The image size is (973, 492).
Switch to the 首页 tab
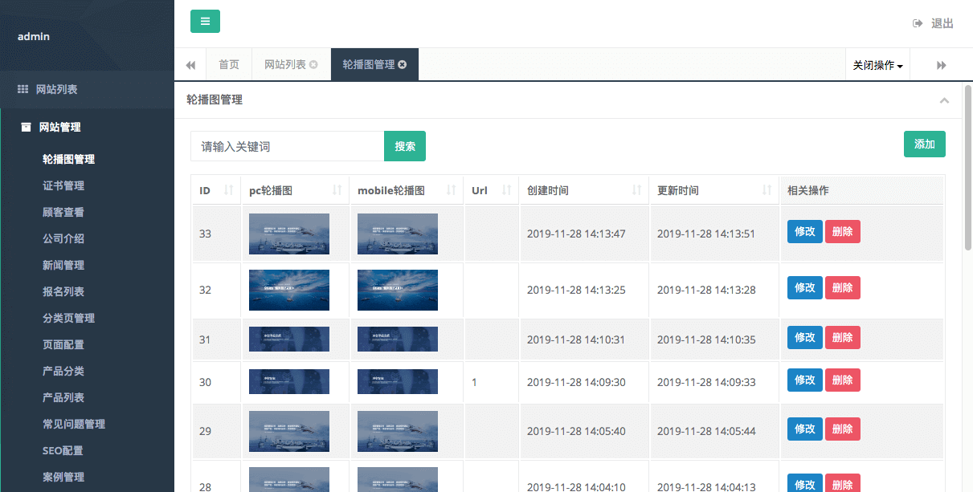click(x=229, y=65)
